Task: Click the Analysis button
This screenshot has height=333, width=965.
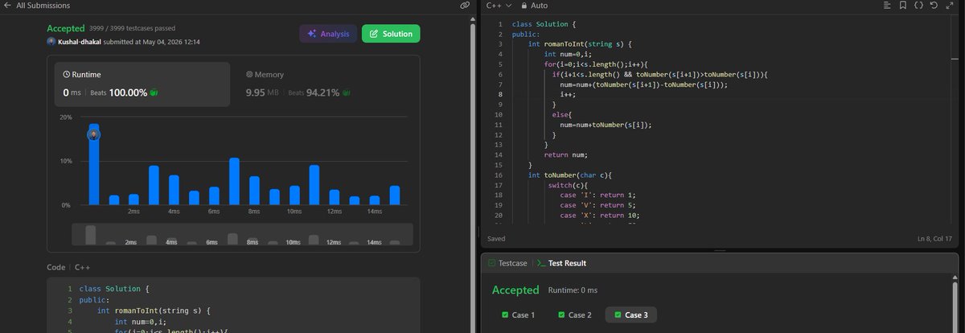Action: click(x=328, y=34)
